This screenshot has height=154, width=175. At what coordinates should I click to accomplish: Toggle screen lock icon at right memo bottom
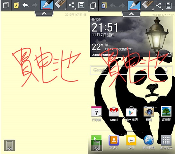(97, 146)
